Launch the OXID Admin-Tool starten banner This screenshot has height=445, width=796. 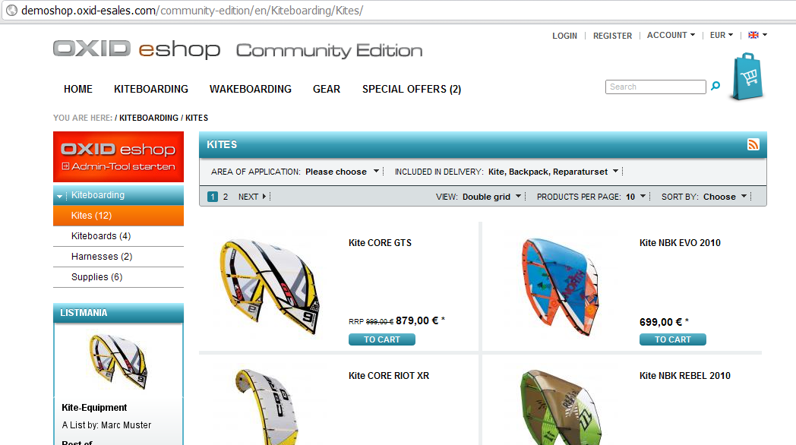pos(118,156)
